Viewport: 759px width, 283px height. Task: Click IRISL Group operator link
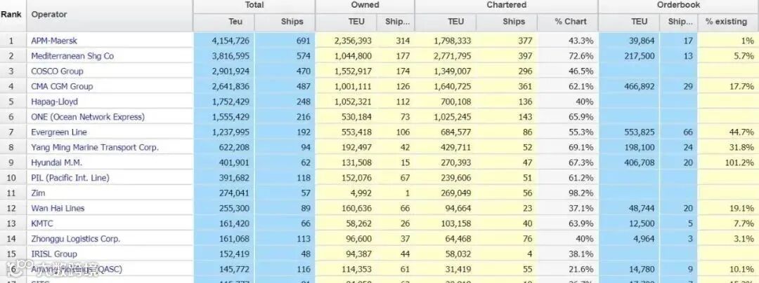pyautogui.click(x=54, y=254)
